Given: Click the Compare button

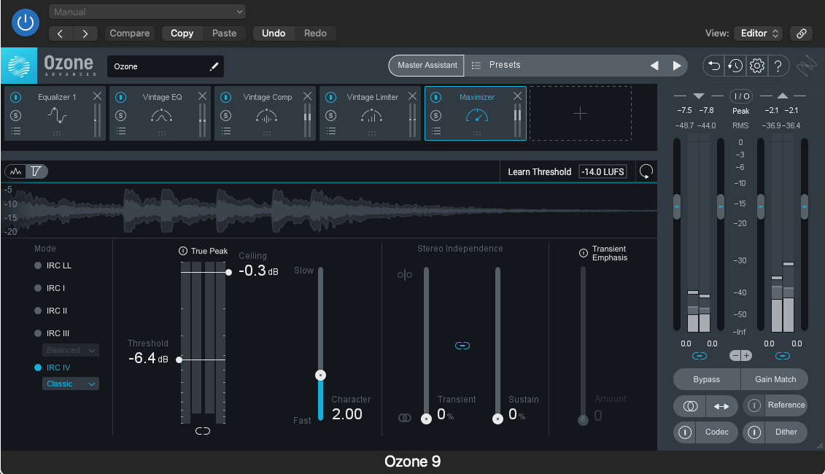Looking at the screenshot, I should point(129,33).
